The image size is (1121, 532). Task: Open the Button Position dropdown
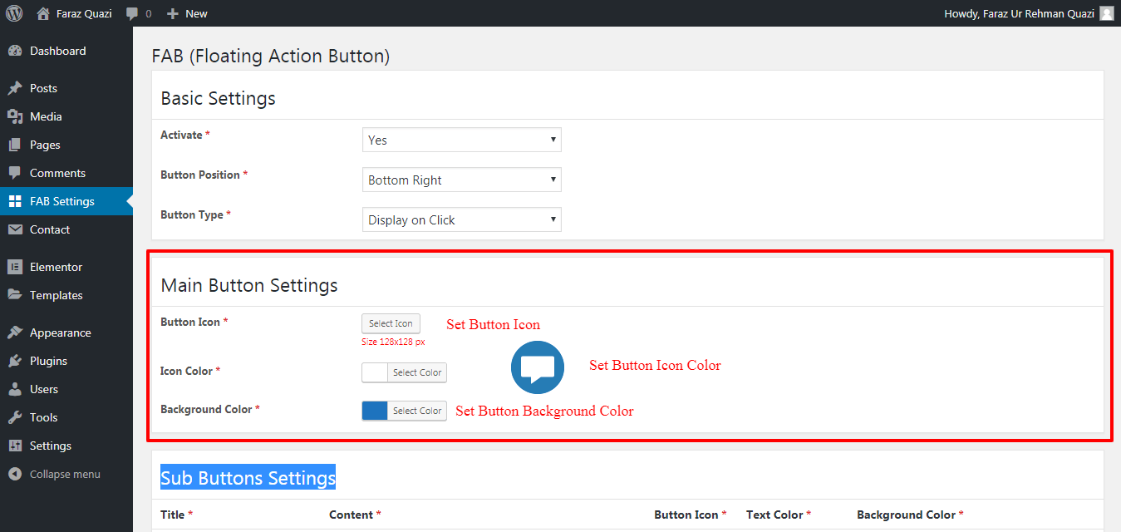[x=461, y=180]
